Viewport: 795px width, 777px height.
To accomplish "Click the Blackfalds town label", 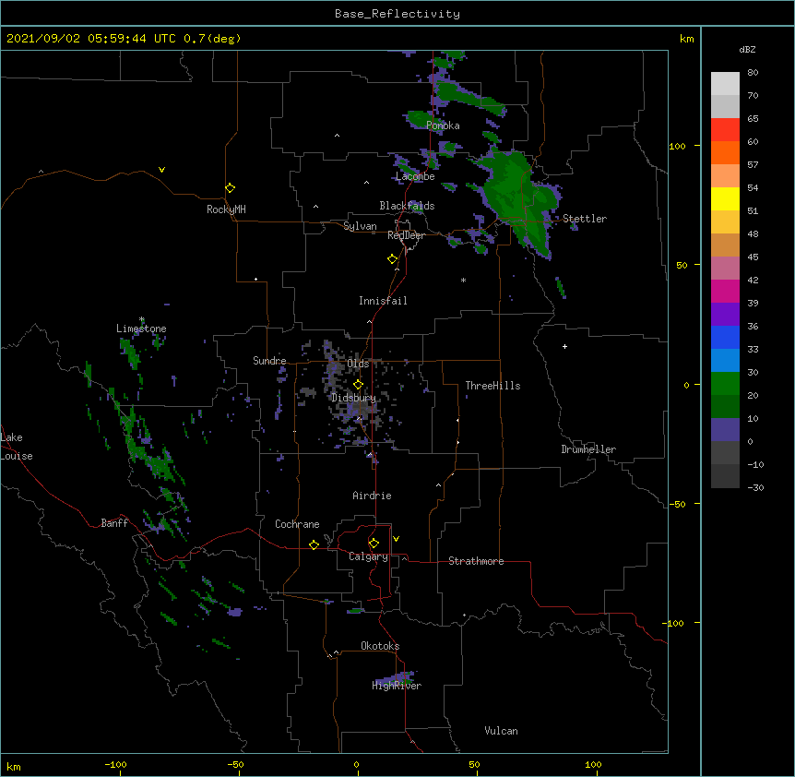I will click(407, 206).
